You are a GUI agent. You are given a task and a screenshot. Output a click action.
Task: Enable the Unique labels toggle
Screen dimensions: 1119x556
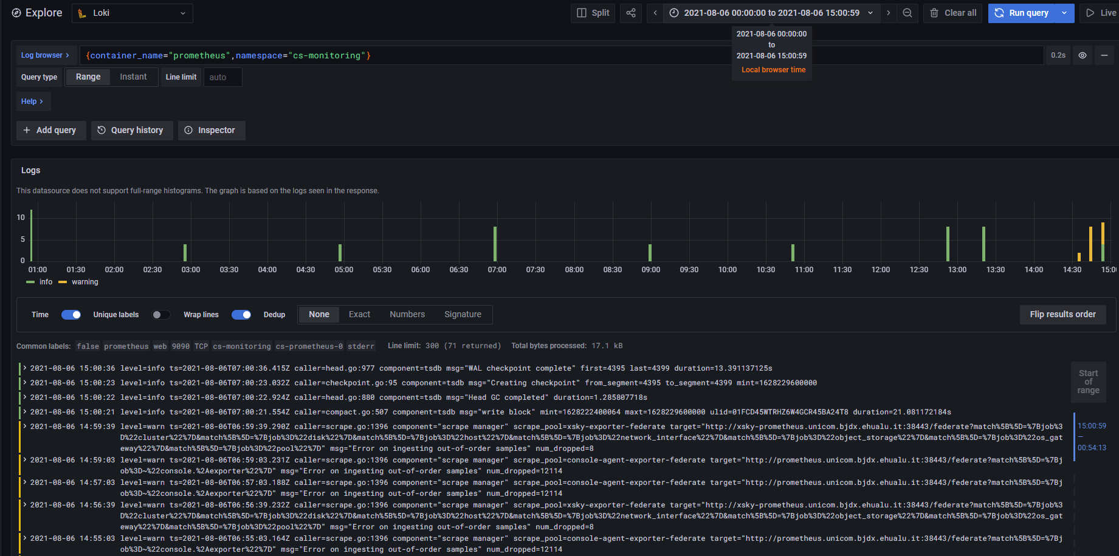160,315
